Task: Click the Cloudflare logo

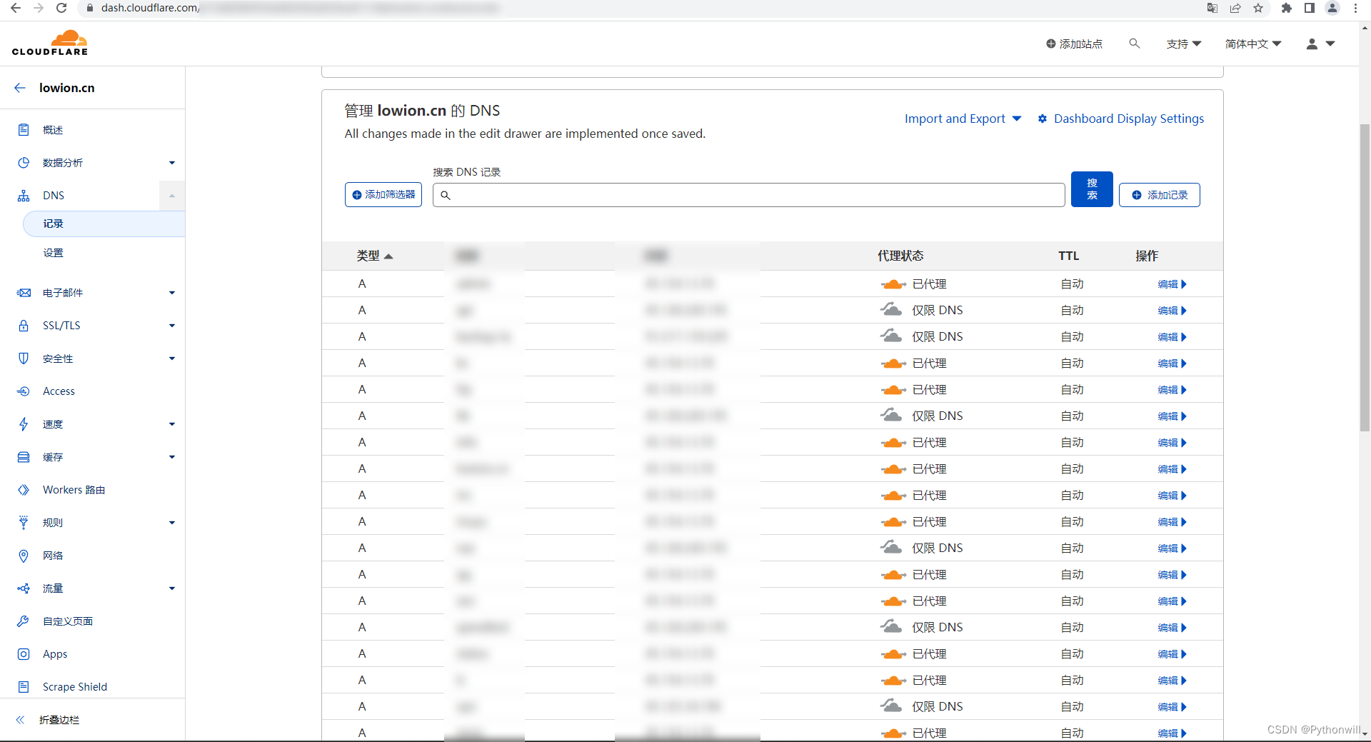Action: [50, 43]
